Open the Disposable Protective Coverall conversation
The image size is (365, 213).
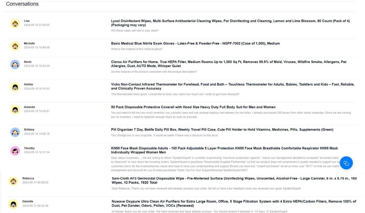pyautogui.click(x=193, y=107)
